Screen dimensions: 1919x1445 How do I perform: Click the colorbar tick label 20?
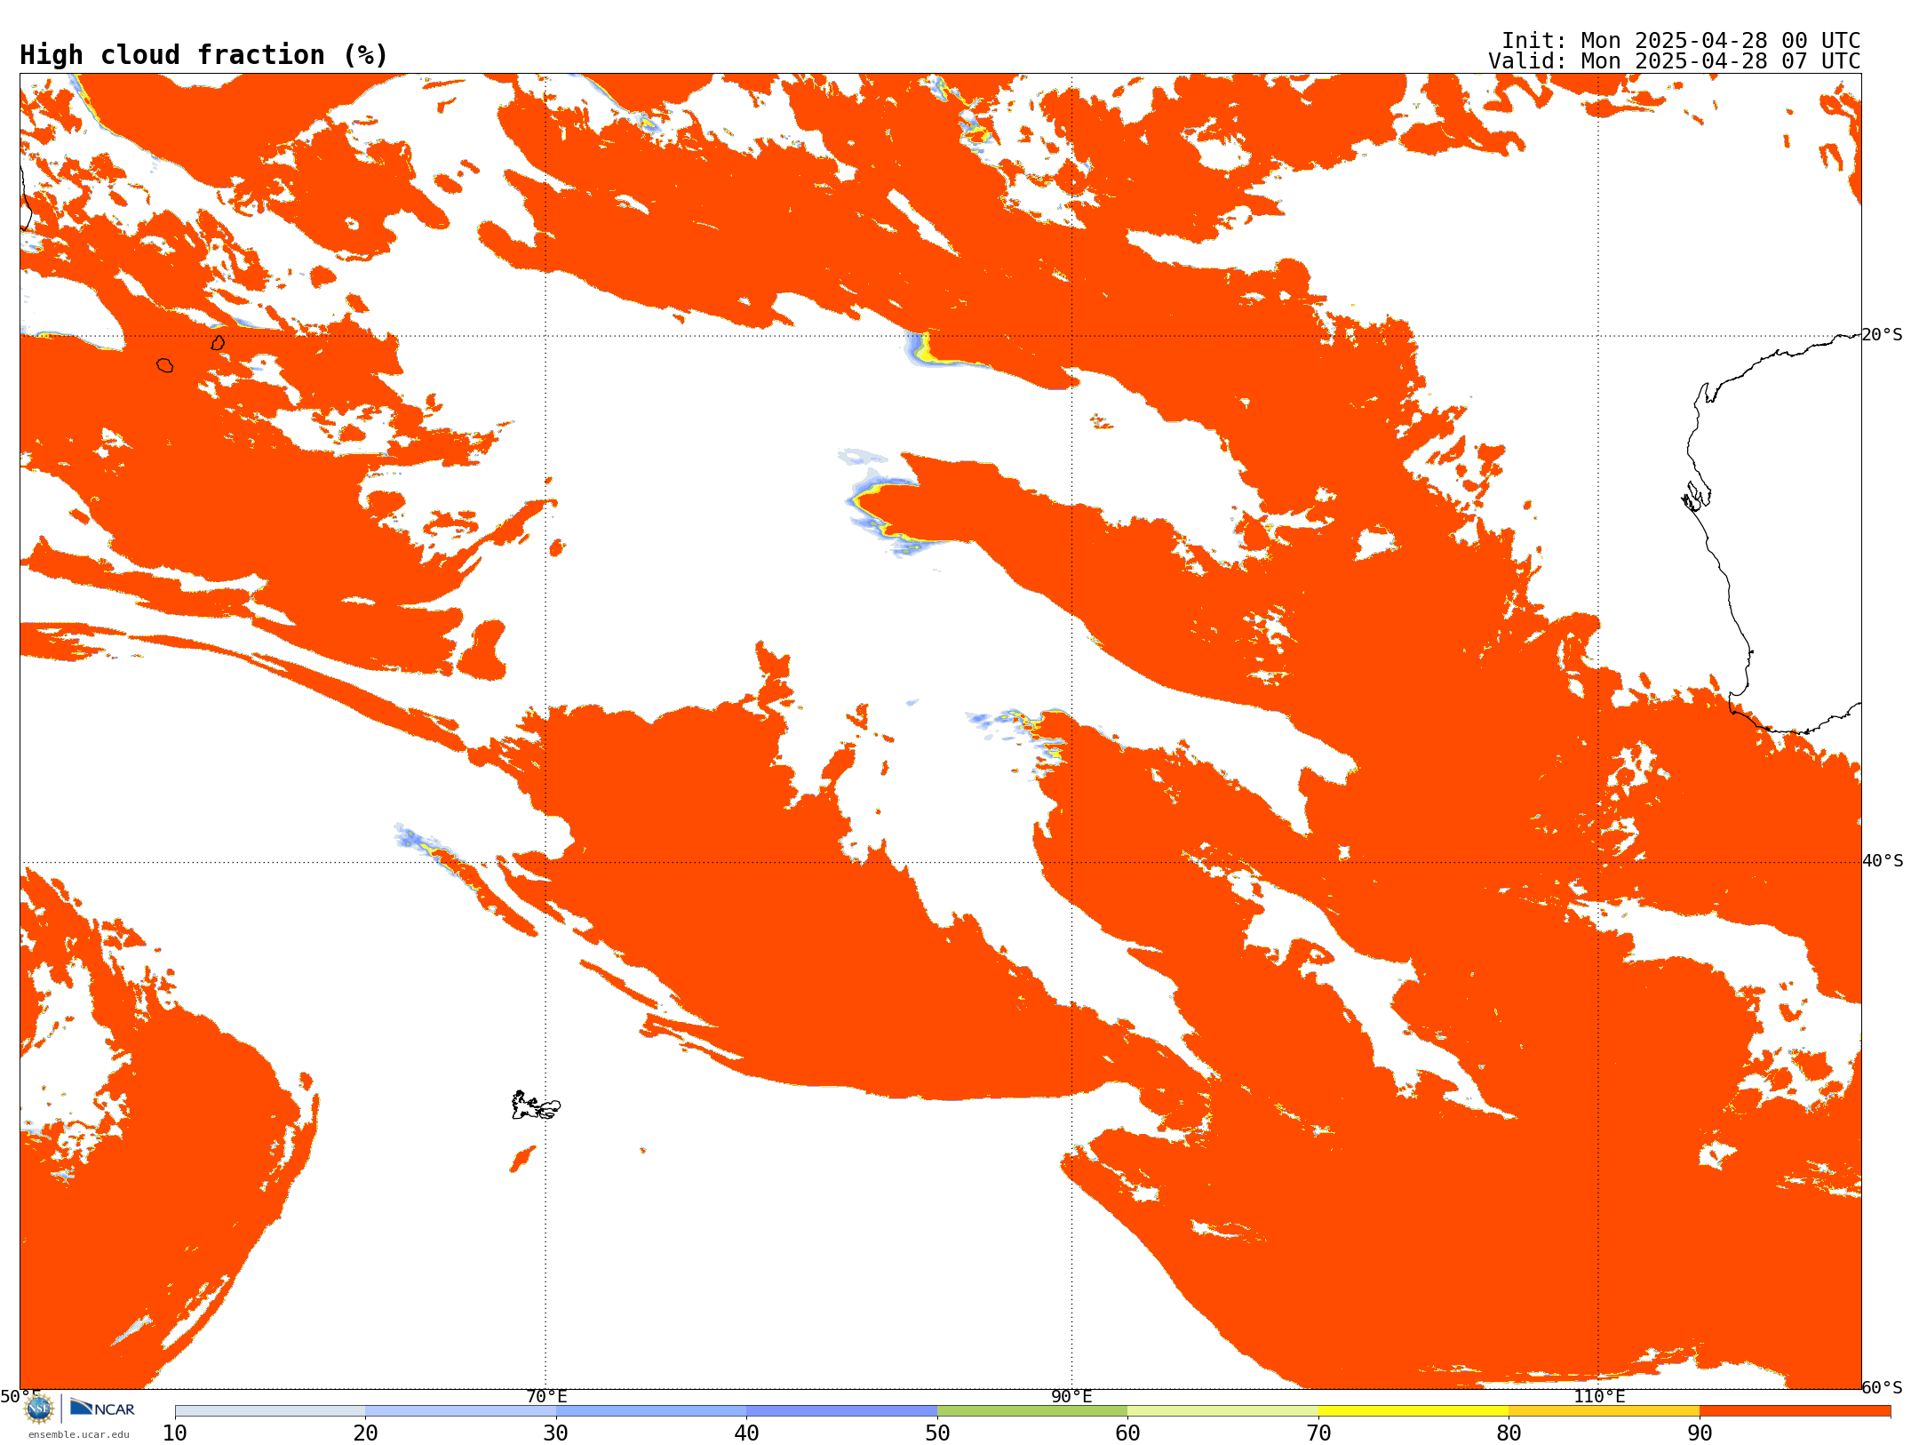(x=366, y=1433)
